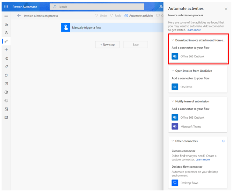
Task: Click the hand trigger icon
Action: pyautogui.click(x=66, y=27)
